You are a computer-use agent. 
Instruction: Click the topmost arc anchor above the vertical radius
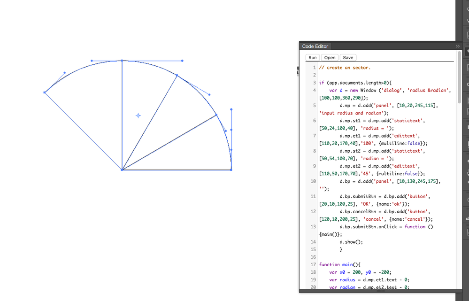[x=122, y=61]
